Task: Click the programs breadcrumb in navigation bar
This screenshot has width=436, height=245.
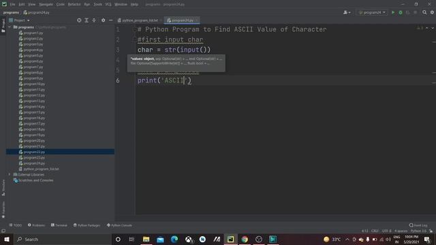Action: coord(11,12)
